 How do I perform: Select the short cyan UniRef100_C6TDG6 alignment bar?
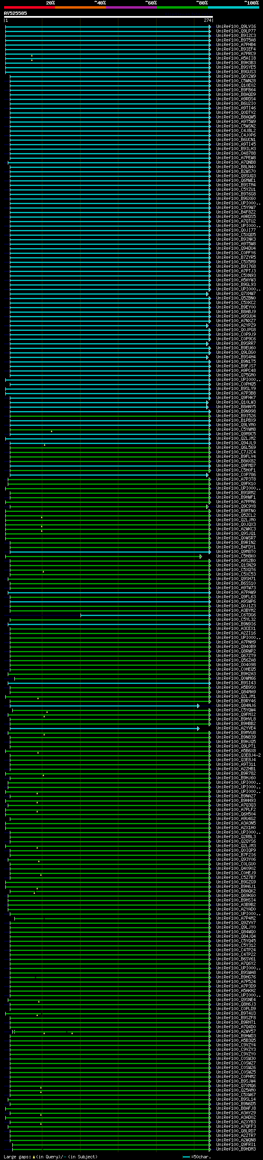click(x=144, y=615)
